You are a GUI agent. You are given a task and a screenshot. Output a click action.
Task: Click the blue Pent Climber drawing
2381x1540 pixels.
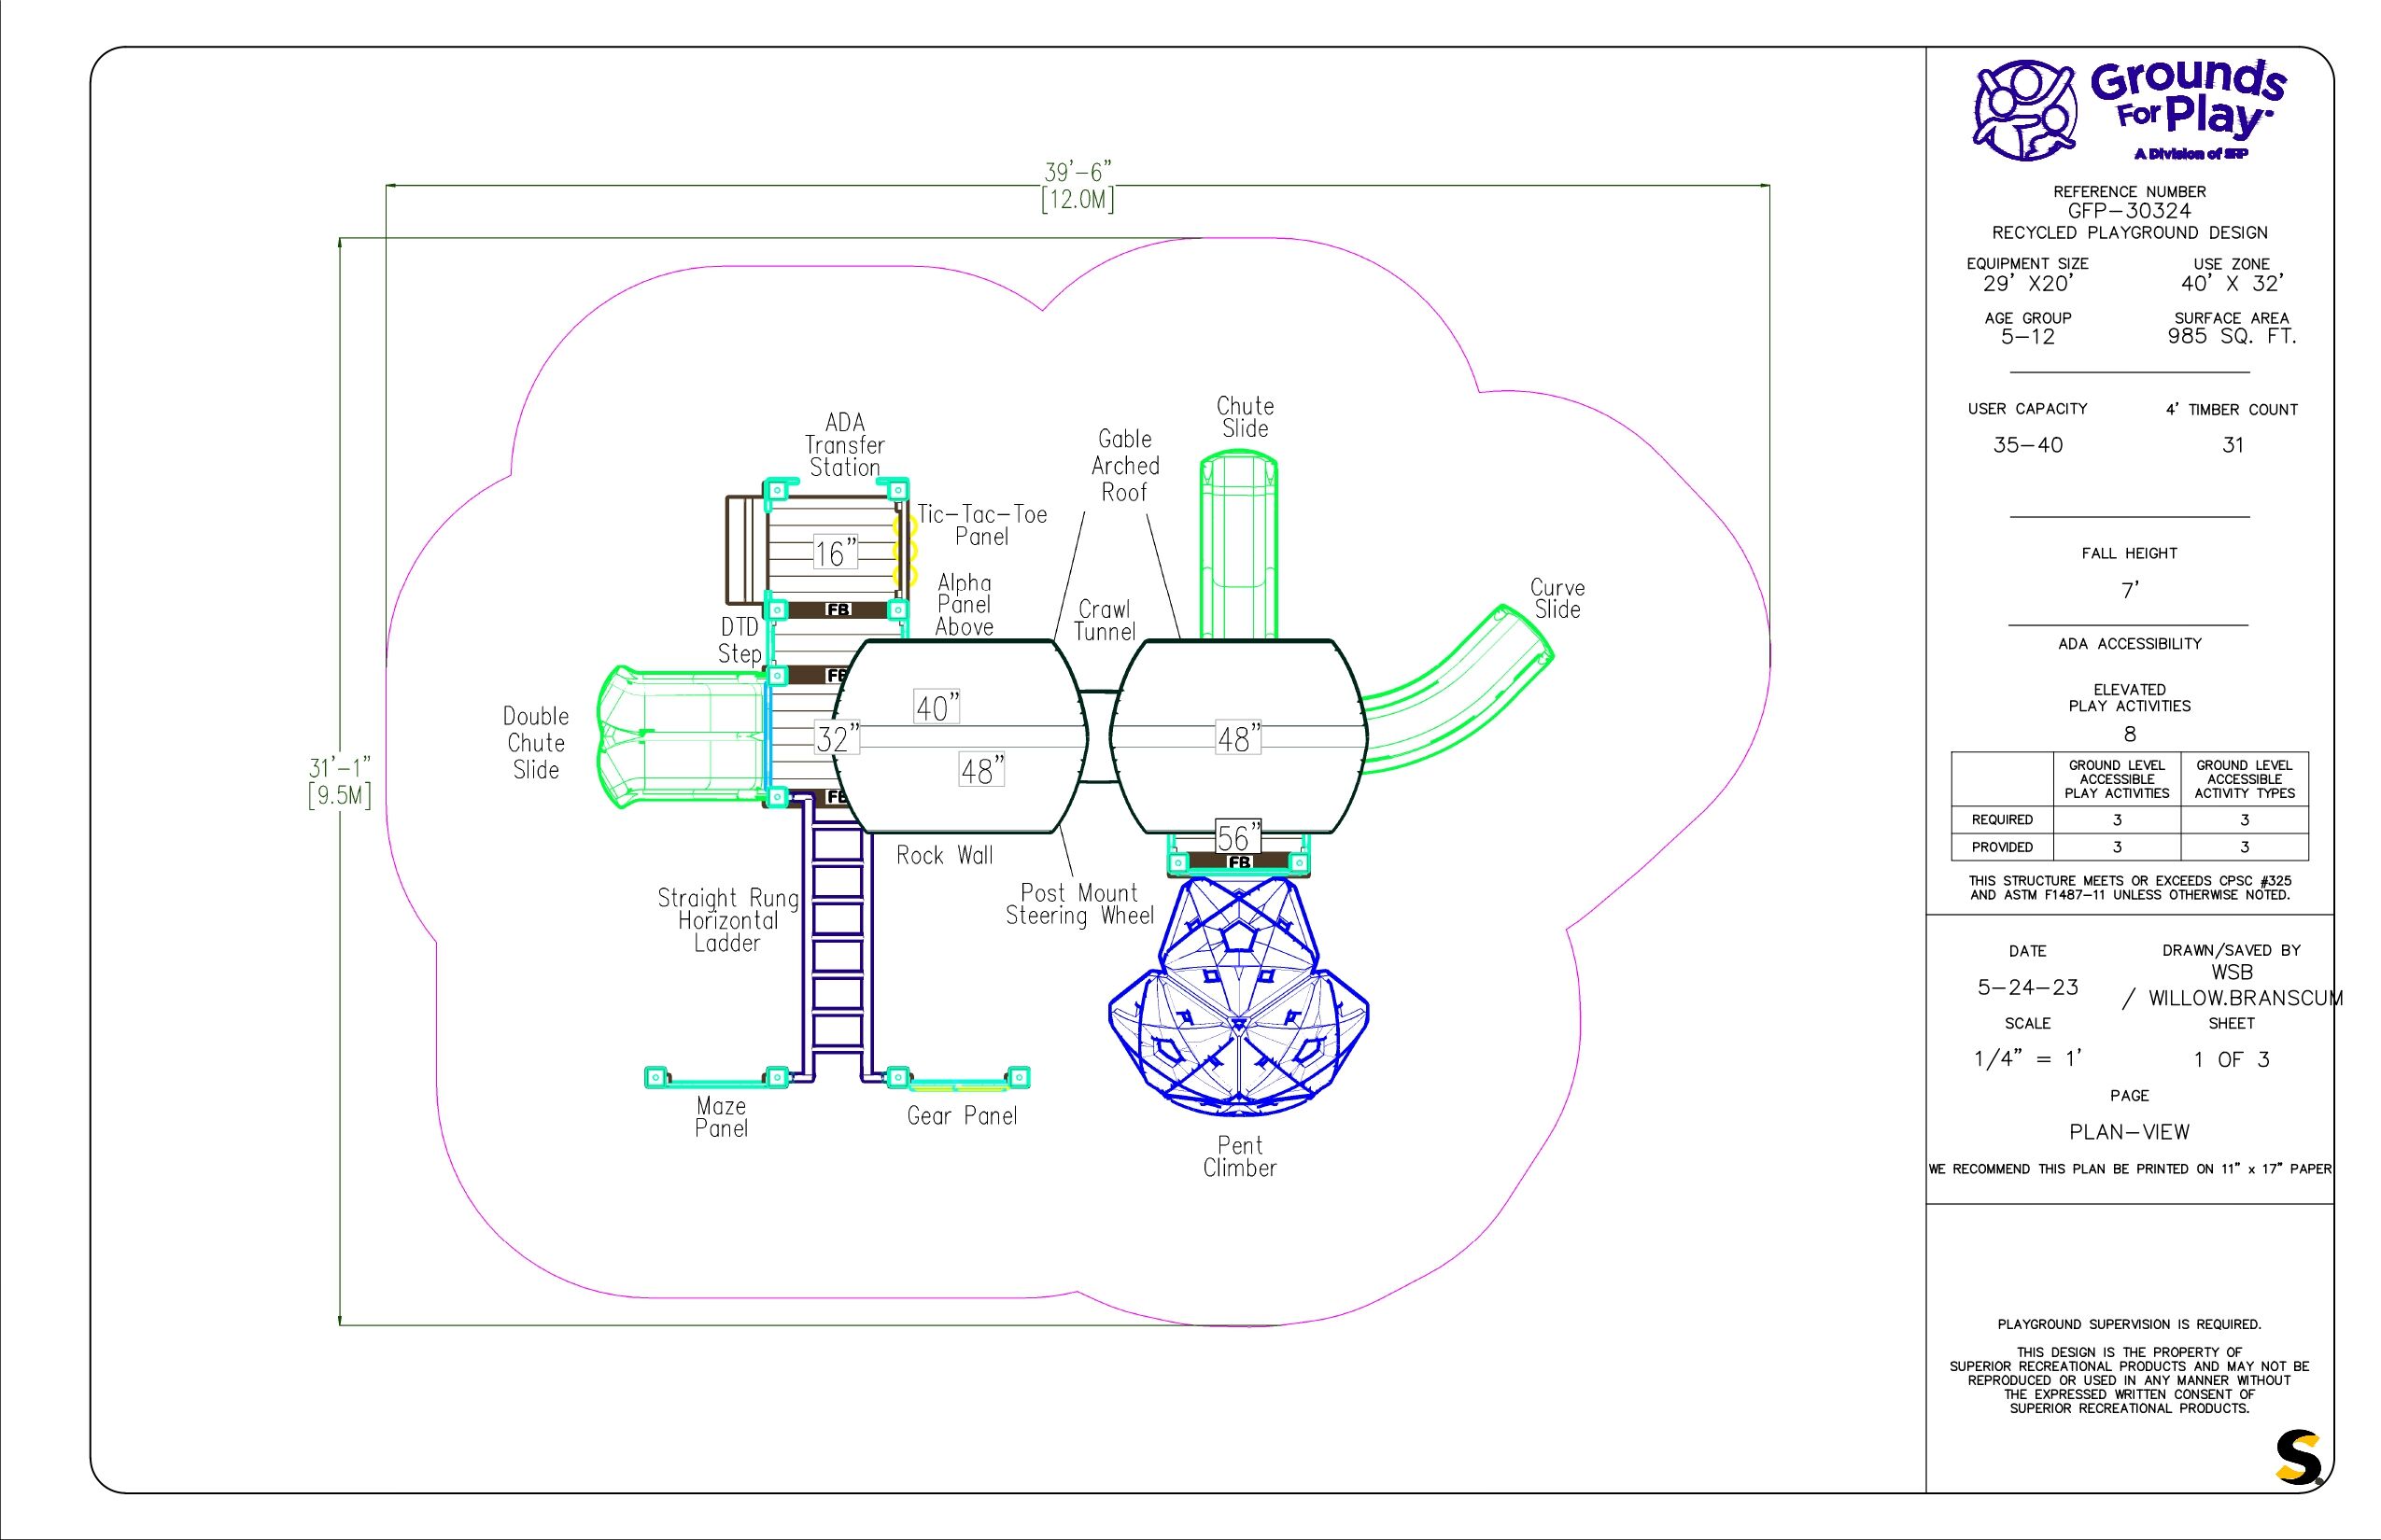[1238, 1000]
